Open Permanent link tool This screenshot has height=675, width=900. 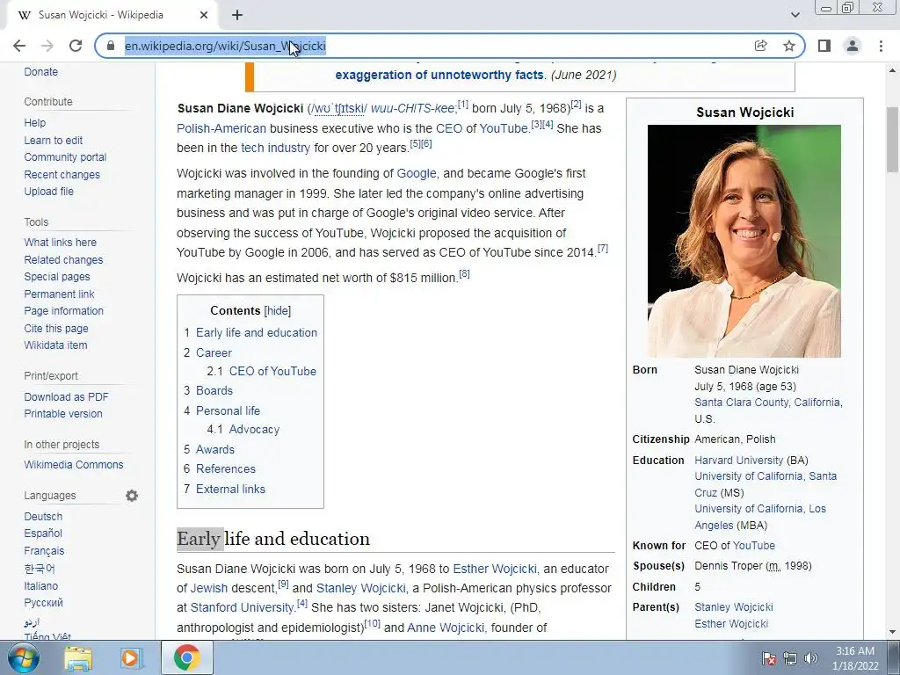pos(59,294)
